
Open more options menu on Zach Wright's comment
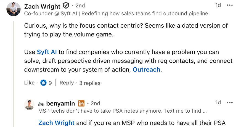[230, 5]
